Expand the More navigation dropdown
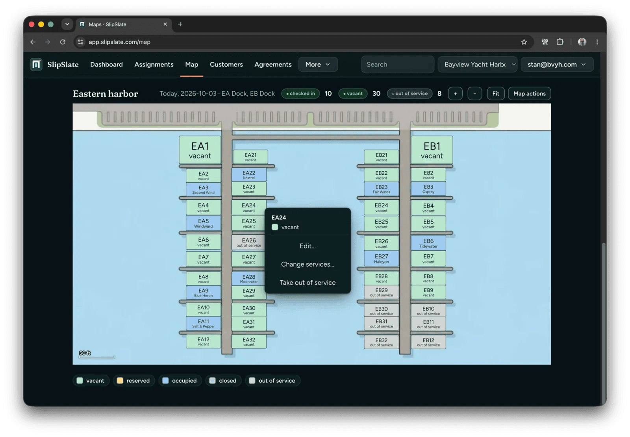Image resolution: width=630 pixels, height=437 pixels. point(318,65)
